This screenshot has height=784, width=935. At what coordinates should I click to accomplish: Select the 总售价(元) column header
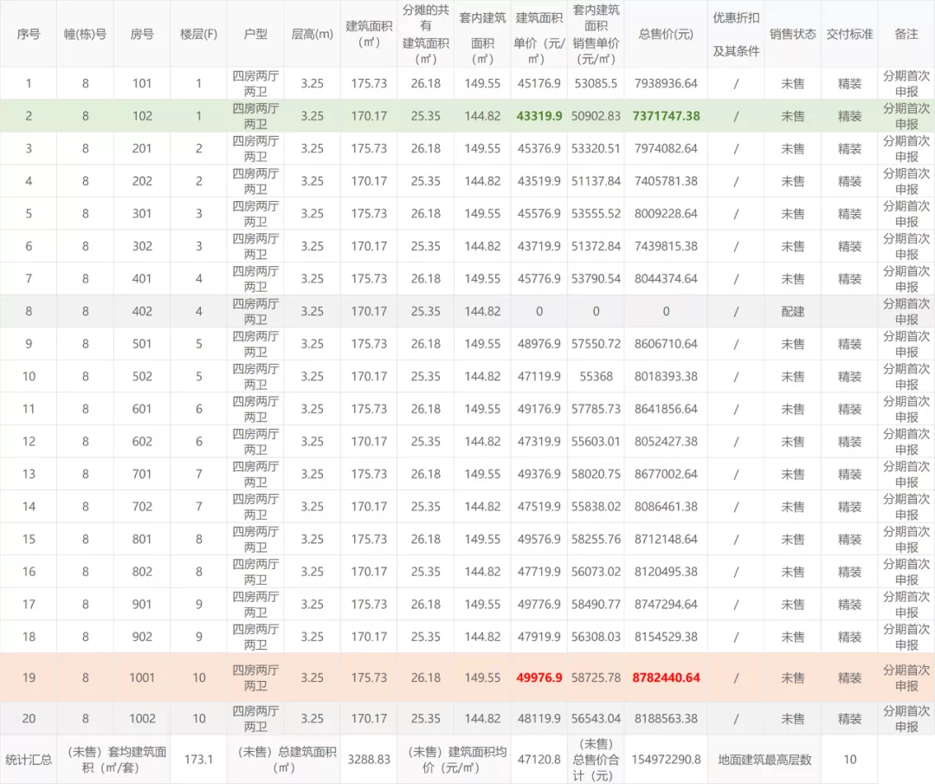pyautogui.click(x=666, y=34)
